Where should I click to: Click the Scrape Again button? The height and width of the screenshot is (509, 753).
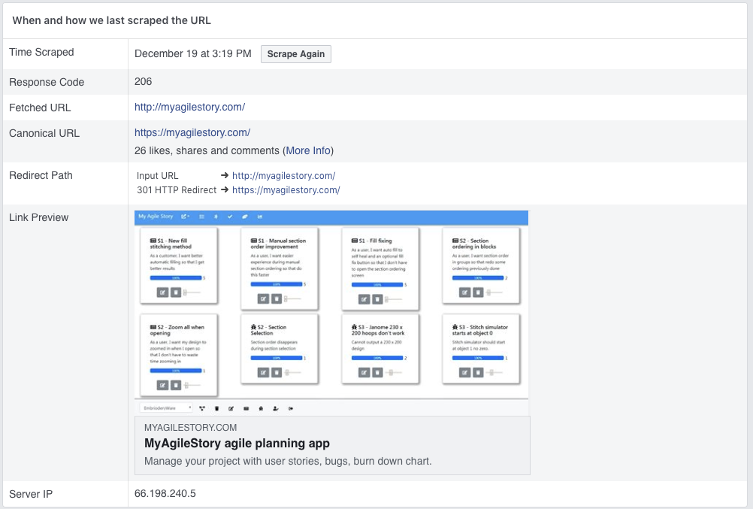(296, 54)
